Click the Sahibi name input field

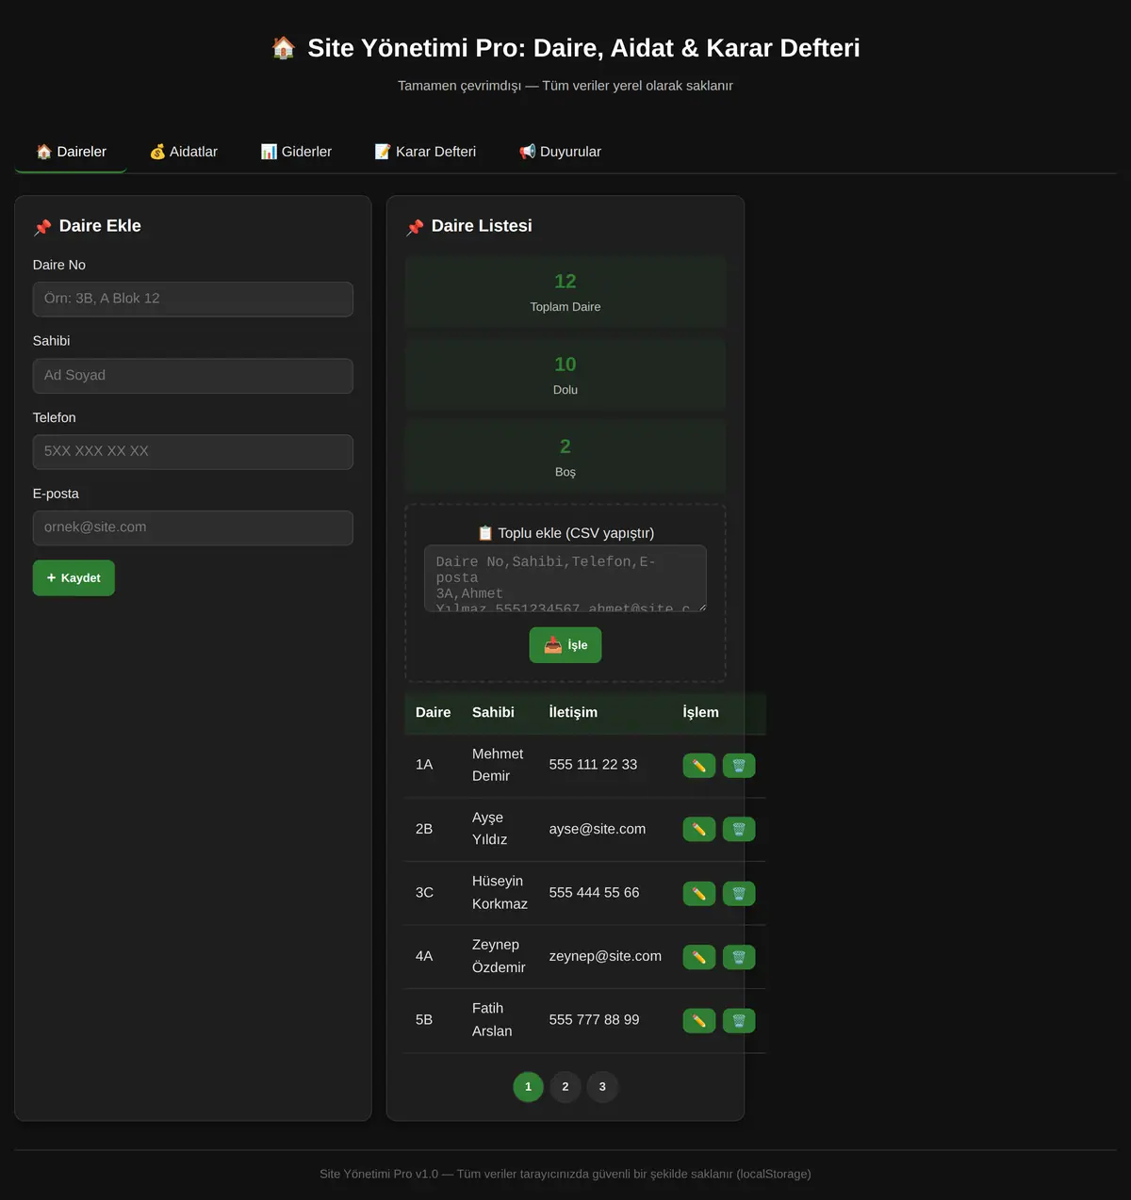[193, 375]
